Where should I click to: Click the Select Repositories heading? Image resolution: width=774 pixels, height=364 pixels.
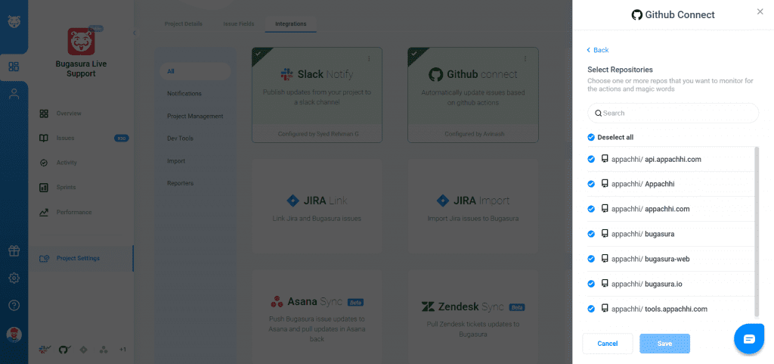click(x=620, y=70)
